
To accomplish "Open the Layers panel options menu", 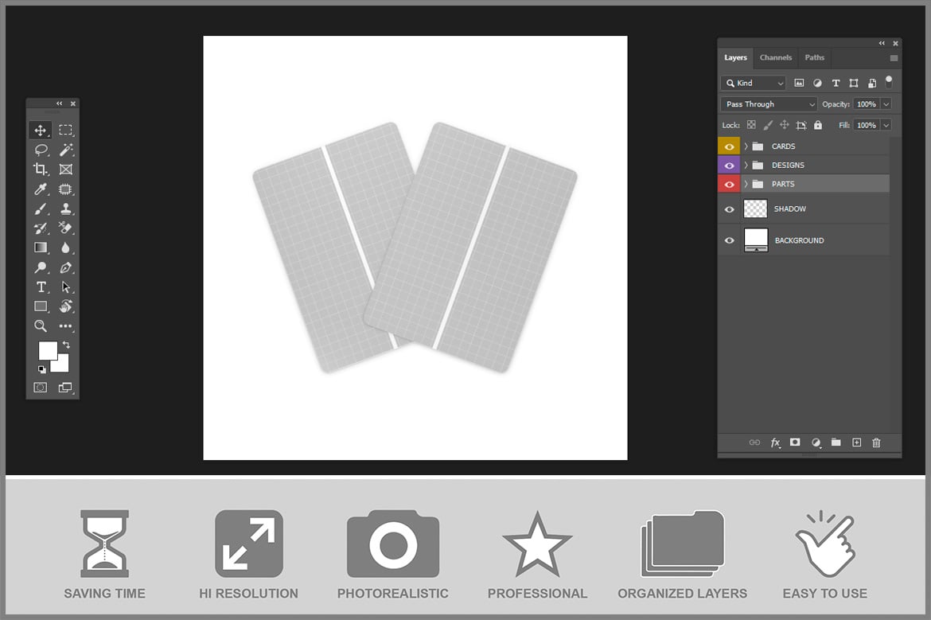I will (894, 57).
